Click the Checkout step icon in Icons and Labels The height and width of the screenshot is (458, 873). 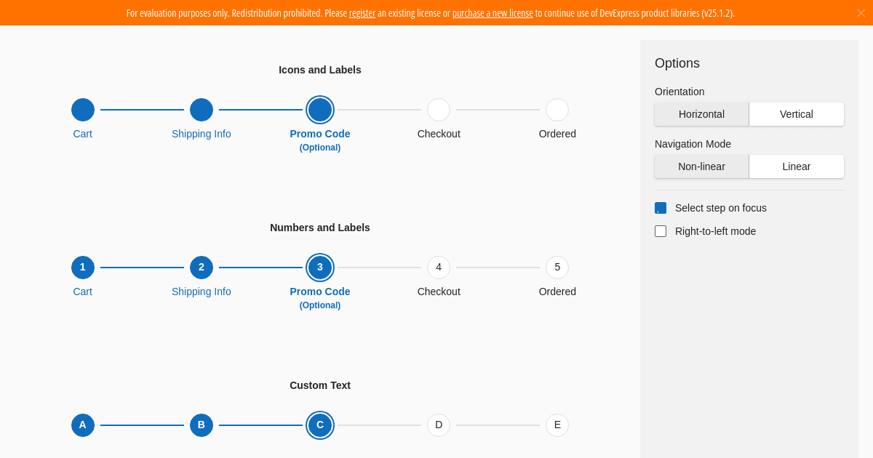439,110
